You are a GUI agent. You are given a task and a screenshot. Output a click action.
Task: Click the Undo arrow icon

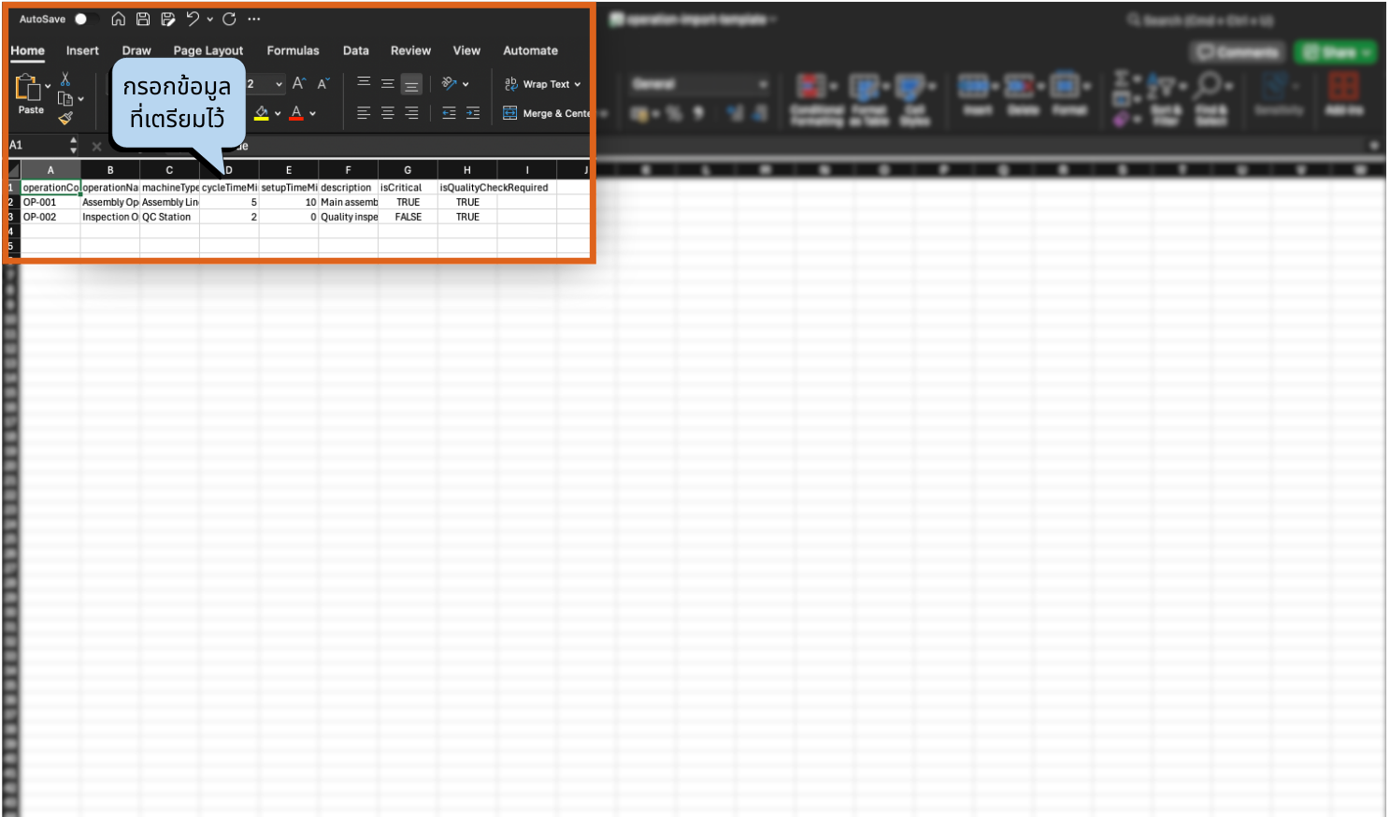(x=193, y=19)
